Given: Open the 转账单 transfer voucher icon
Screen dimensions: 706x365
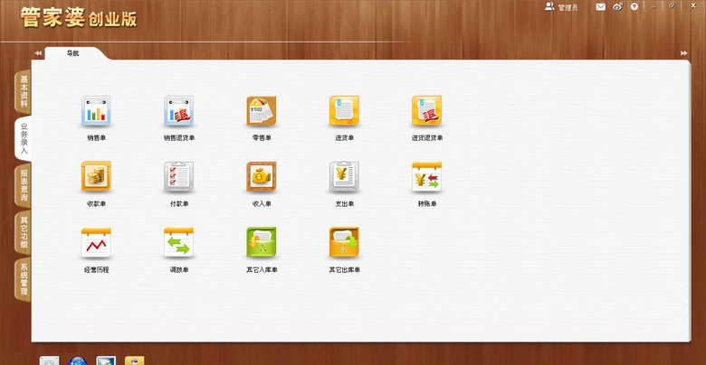Looking at the screenshot, I should coord(426,177).
